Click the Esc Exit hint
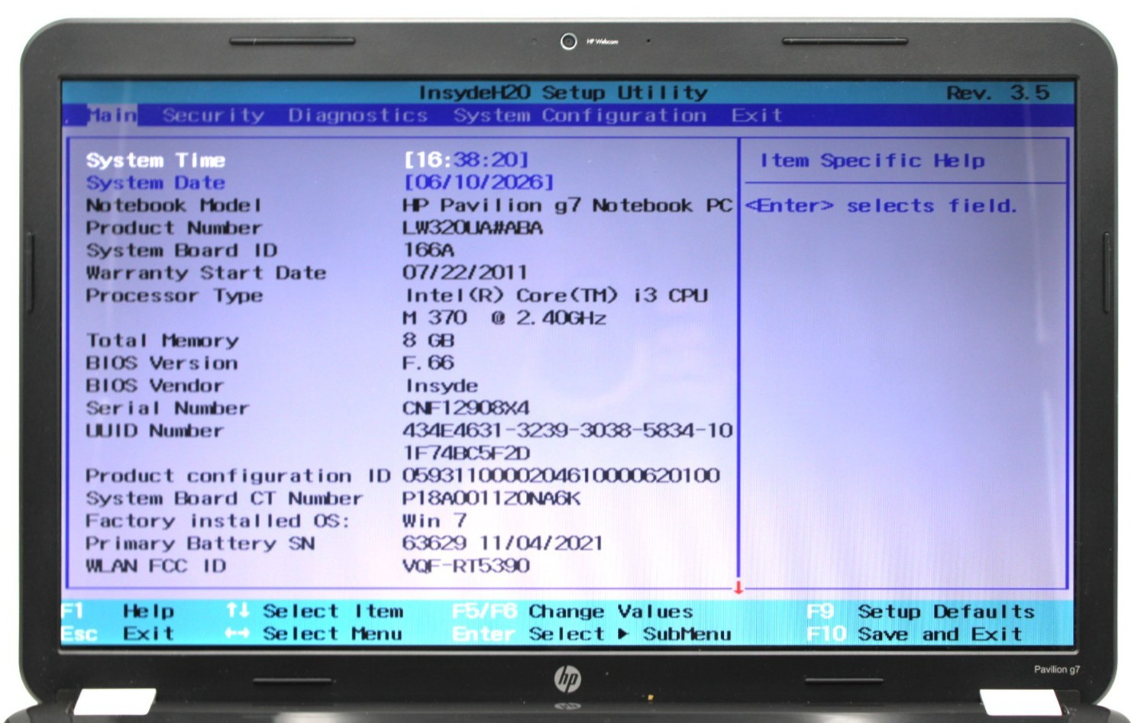 tap(118, 634)
